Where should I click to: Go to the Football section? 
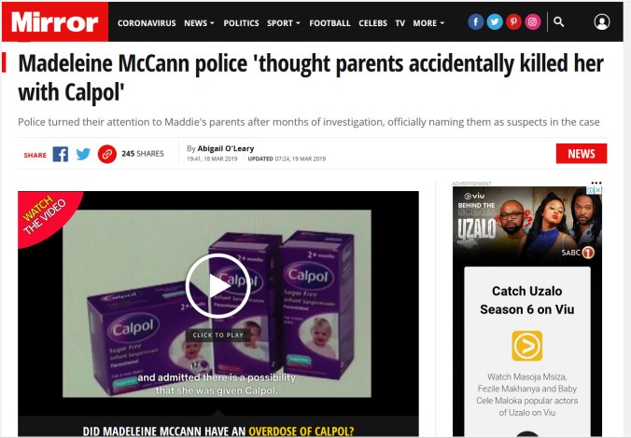coord(330,23)
